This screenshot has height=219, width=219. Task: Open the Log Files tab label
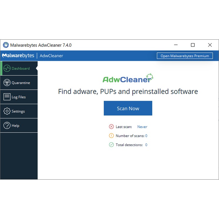tap(19, 97)
